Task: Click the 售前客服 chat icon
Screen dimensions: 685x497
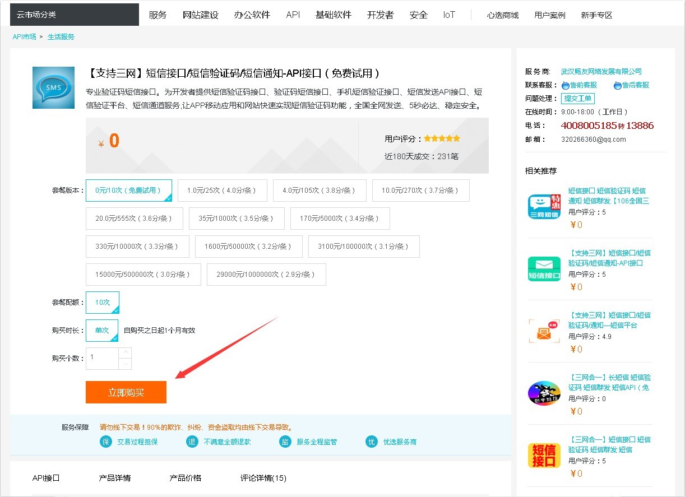Action: [x=565, y=85]
